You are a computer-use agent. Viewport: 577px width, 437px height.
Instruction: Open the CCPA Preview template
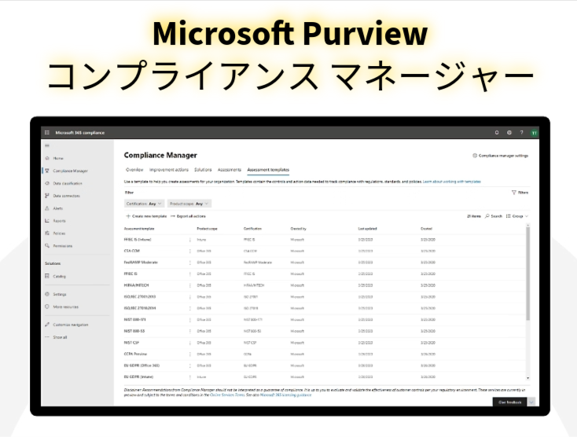click(x=135, y=354)
